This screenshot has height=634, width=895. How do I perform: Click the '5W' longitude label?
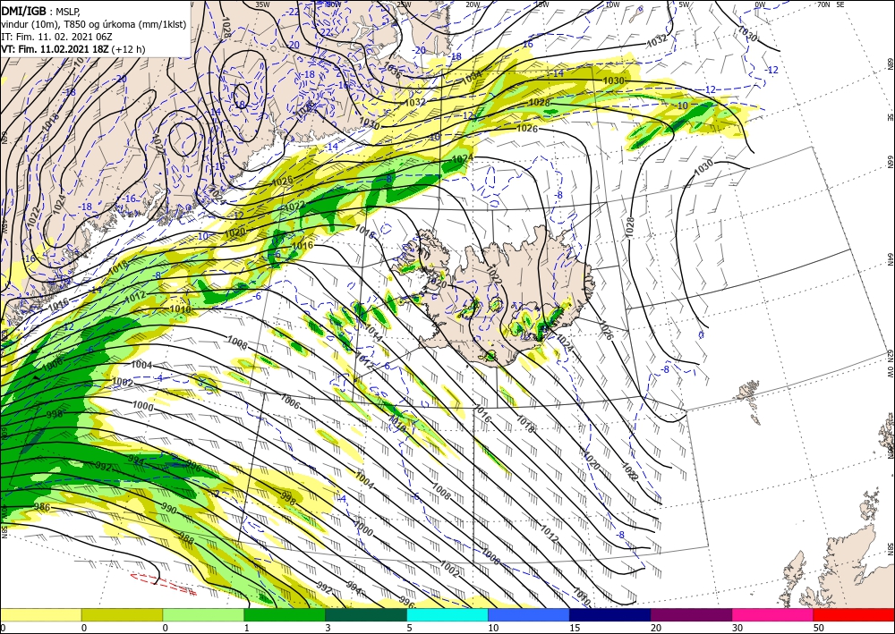click(685, 4)
